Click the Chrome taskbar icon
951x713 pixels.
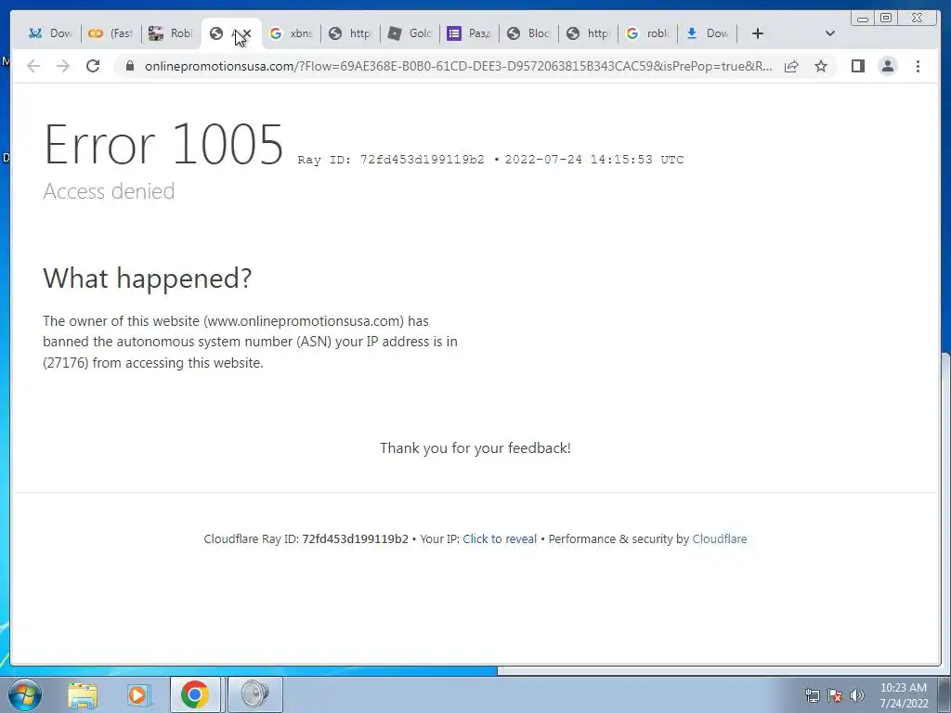coord(195,694)
